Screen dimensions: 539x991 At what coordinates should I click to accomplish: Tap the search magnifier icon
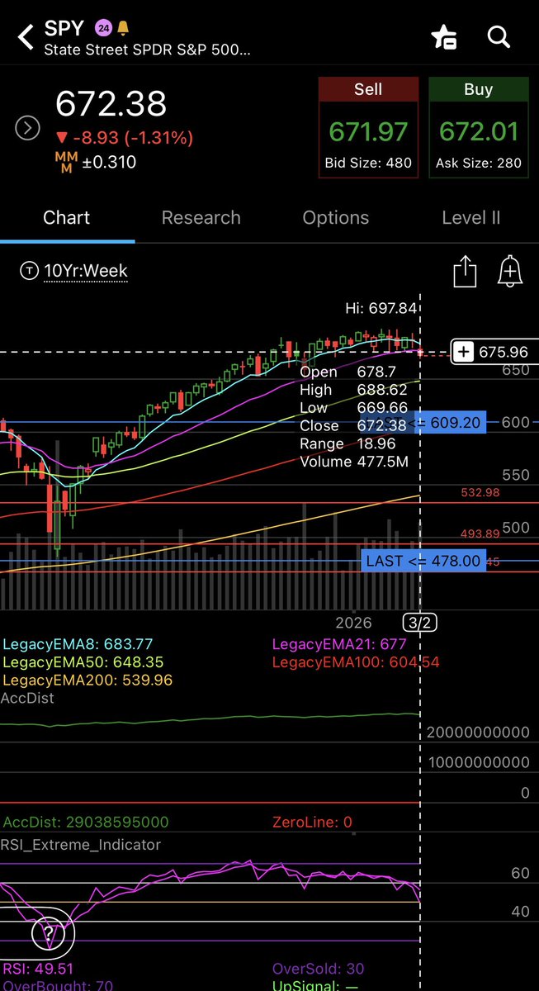click(x=499, y=36)
